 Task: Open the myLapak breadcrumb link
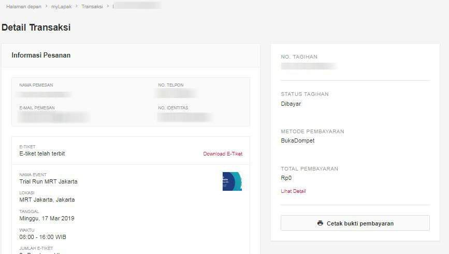pyautogui.click(x=61, y=6)
